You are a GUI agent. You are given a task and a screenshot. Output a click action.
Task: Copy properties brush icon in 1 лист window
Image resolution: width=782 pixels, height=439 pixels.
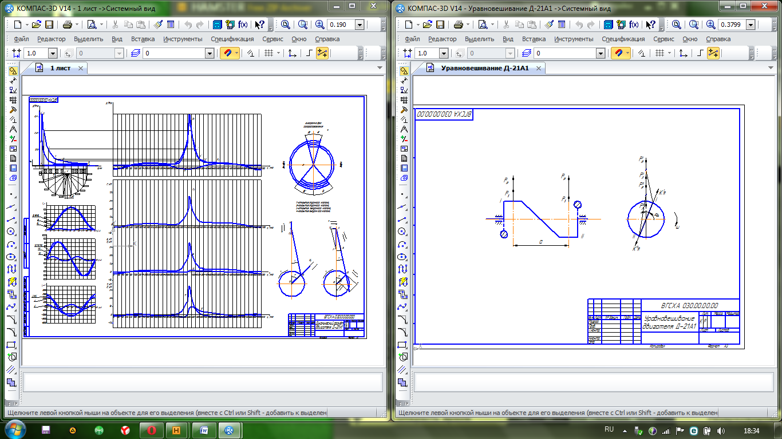157,25
